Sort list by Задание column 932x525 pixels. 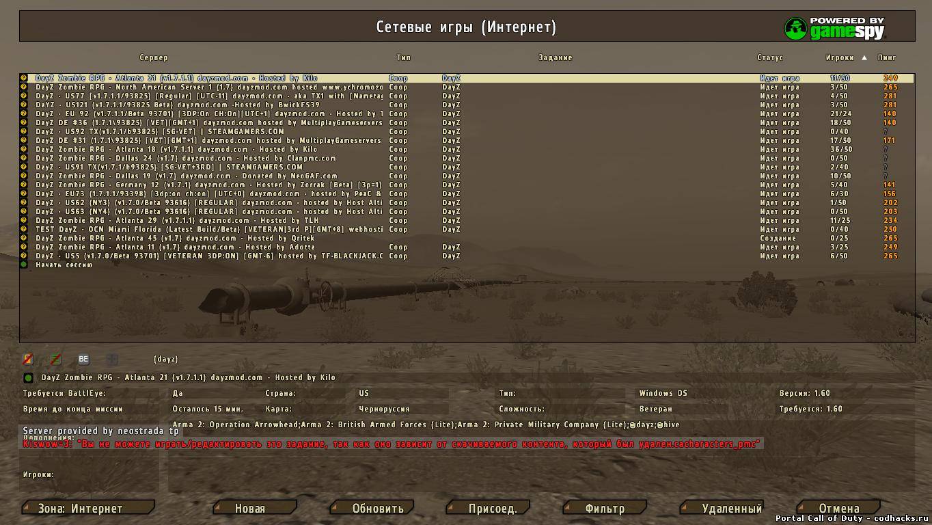tap(556, 58)
